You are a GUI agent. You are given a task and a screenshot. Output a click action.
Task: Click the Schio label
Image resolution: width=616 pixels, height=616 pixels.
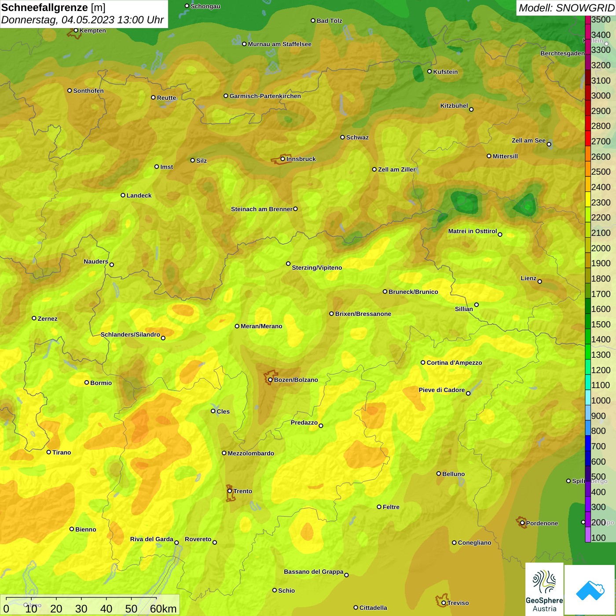(x=286, y=590)
